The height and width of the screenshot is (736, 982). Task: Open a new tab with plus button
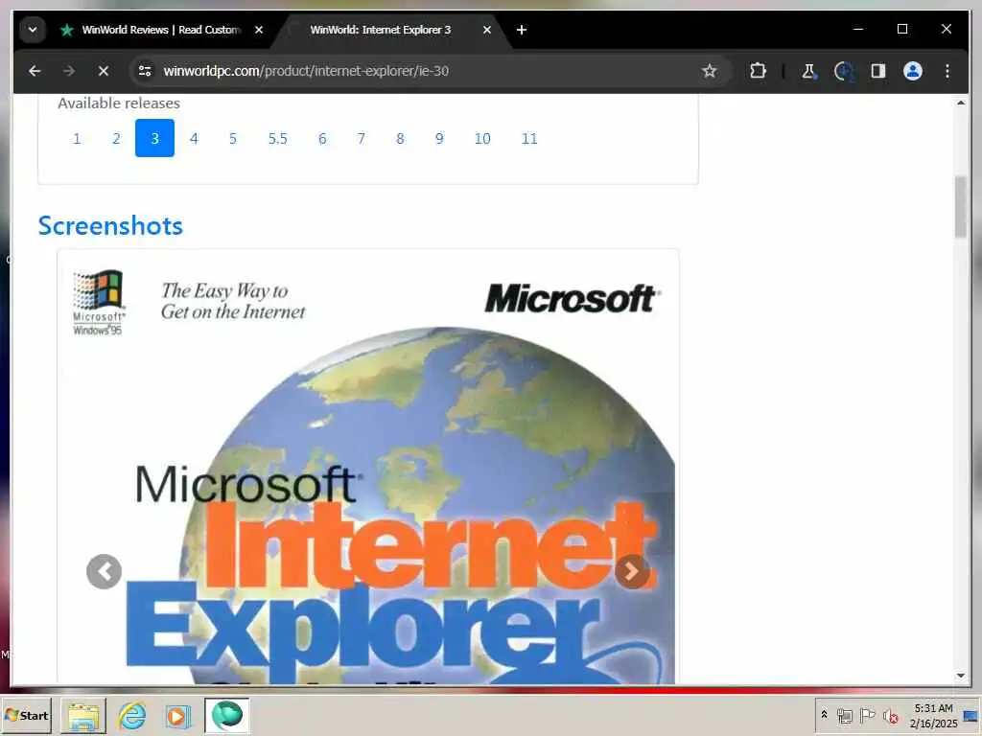(x=521, y=30)
